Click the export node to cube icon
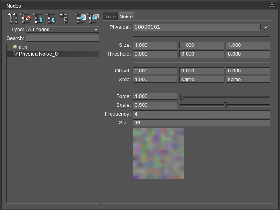The image size is (280, 210). coord(93,18)
